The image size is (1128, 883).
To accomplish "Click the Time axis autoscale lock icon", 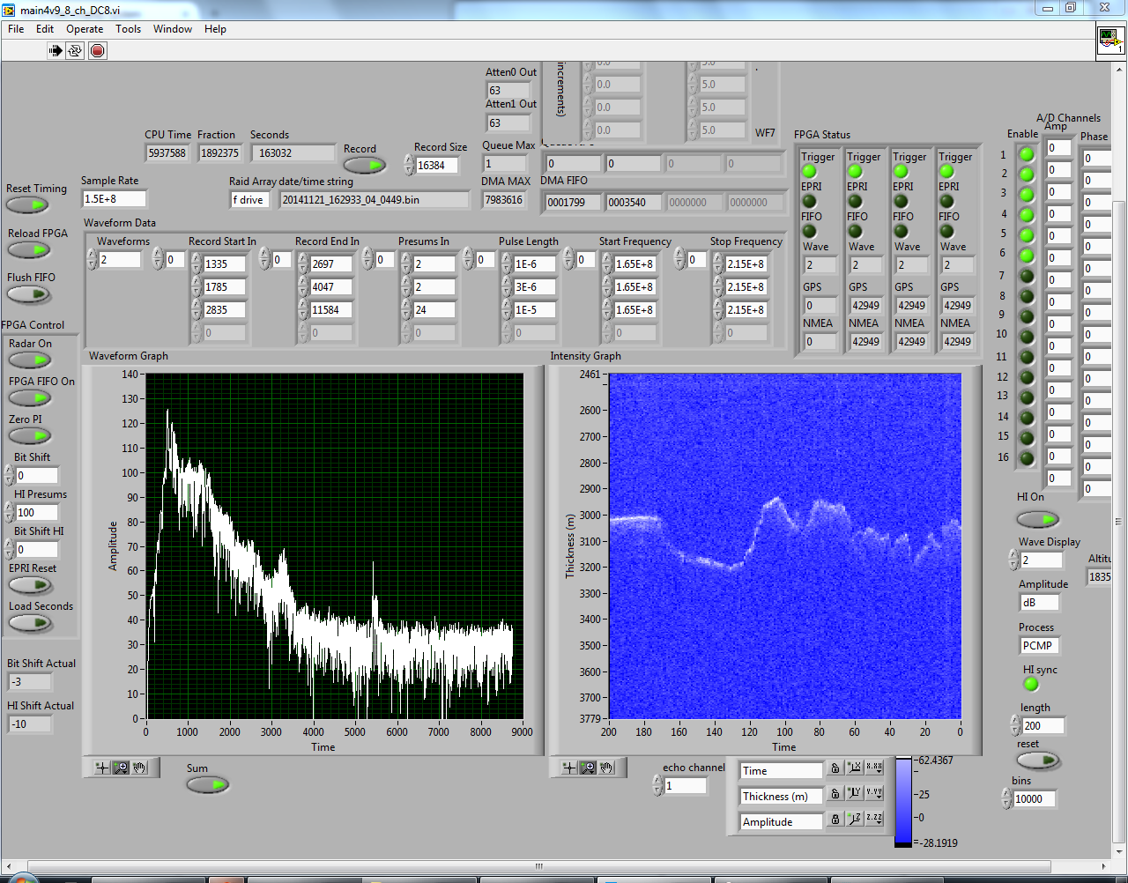I will point(835,769).
